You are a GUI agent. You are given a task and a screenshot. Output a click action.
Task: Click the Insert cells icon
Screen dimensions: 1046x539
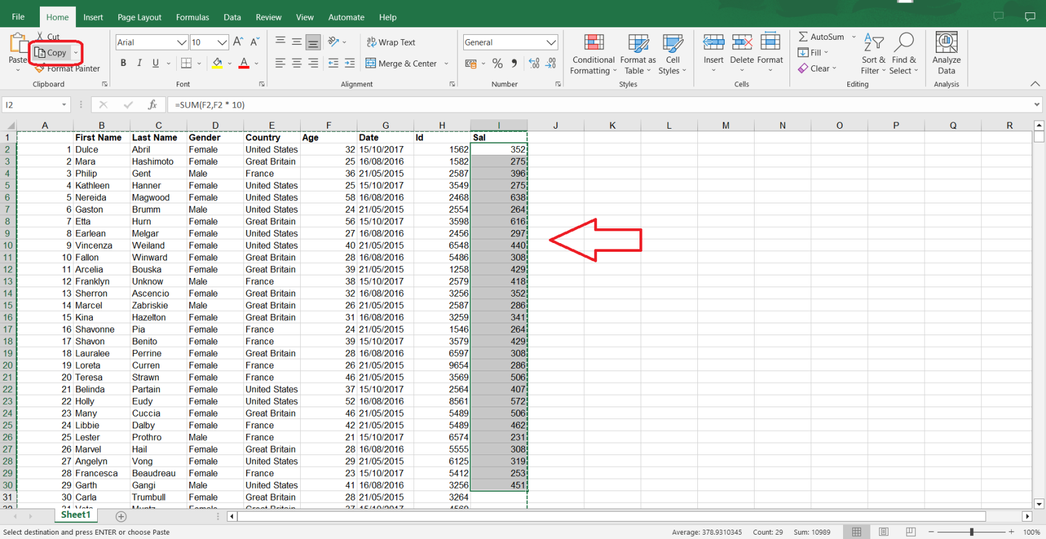714,42
